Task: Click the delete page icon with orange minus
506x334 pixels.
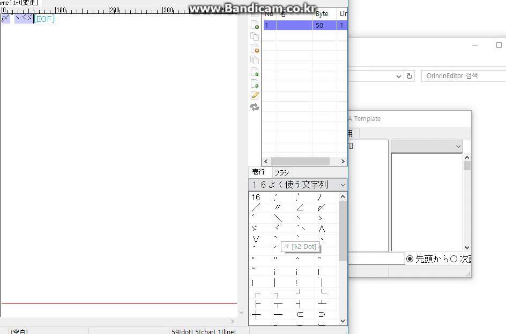Action: click(x=255, y=48)
